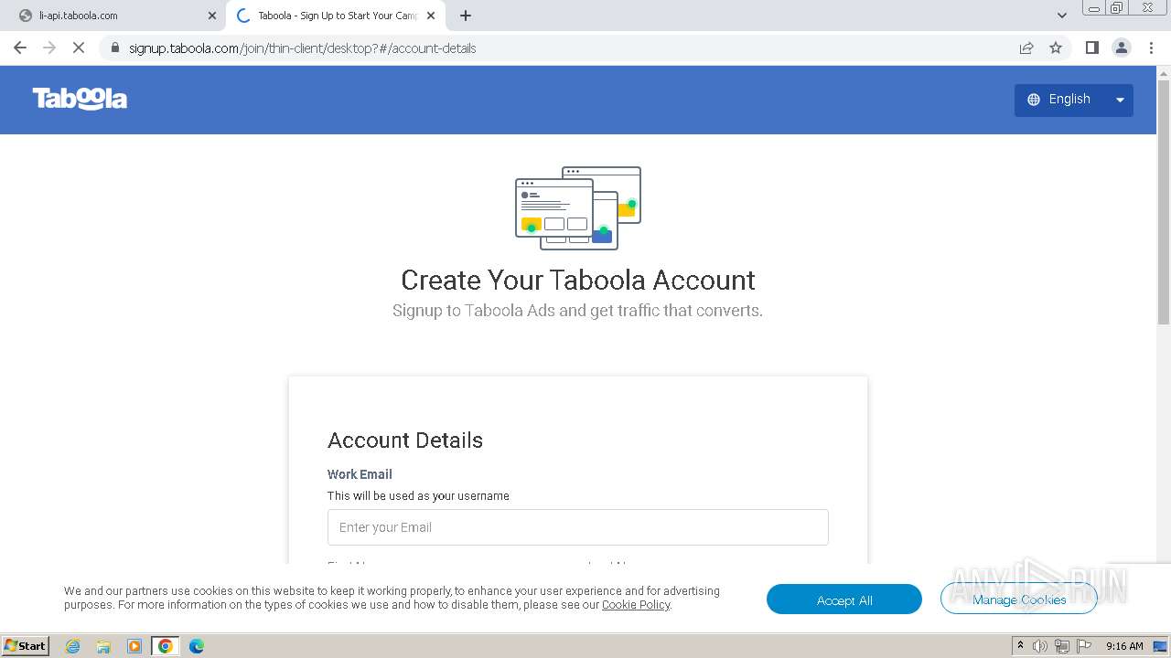Screen dimensions: 1171x658
Task: Open a new browser tab
Action: click(x=465, y=16)
